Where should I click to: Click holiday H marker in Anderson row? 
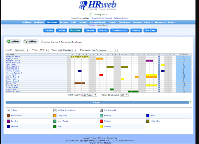click(159, 57)
